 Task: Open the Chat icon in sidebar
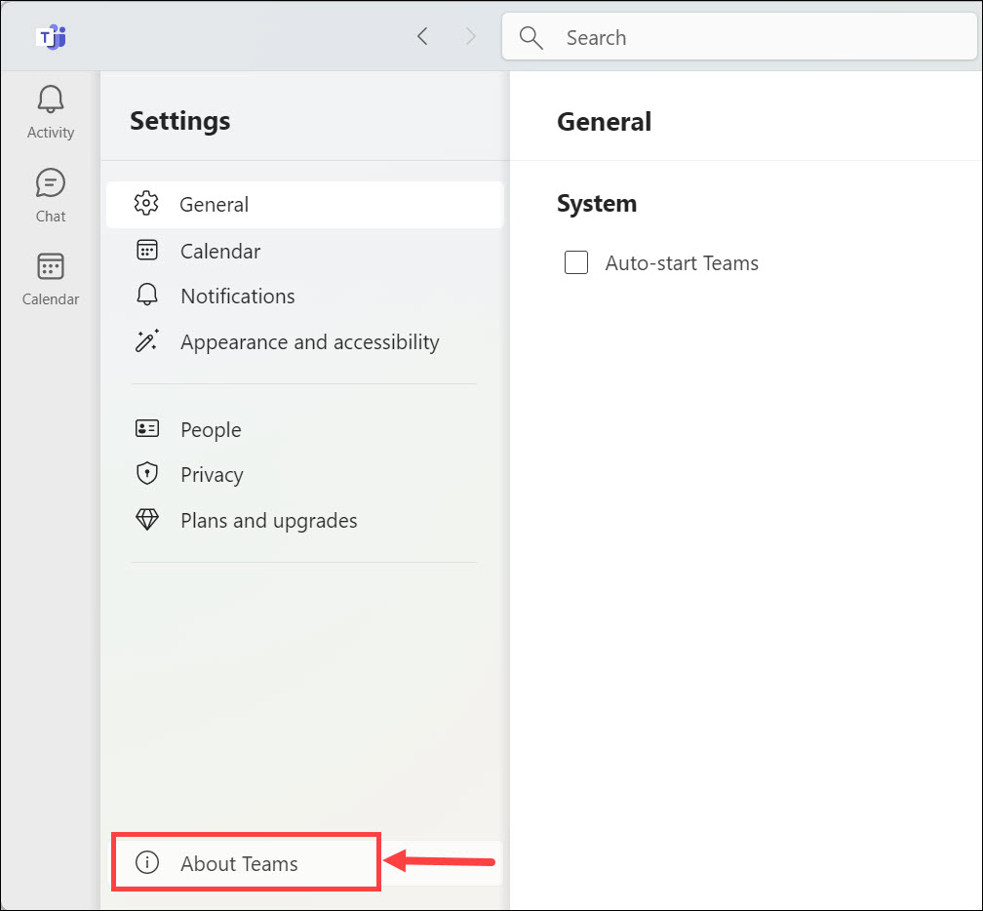pyautogui.click(x=51, y=183)
